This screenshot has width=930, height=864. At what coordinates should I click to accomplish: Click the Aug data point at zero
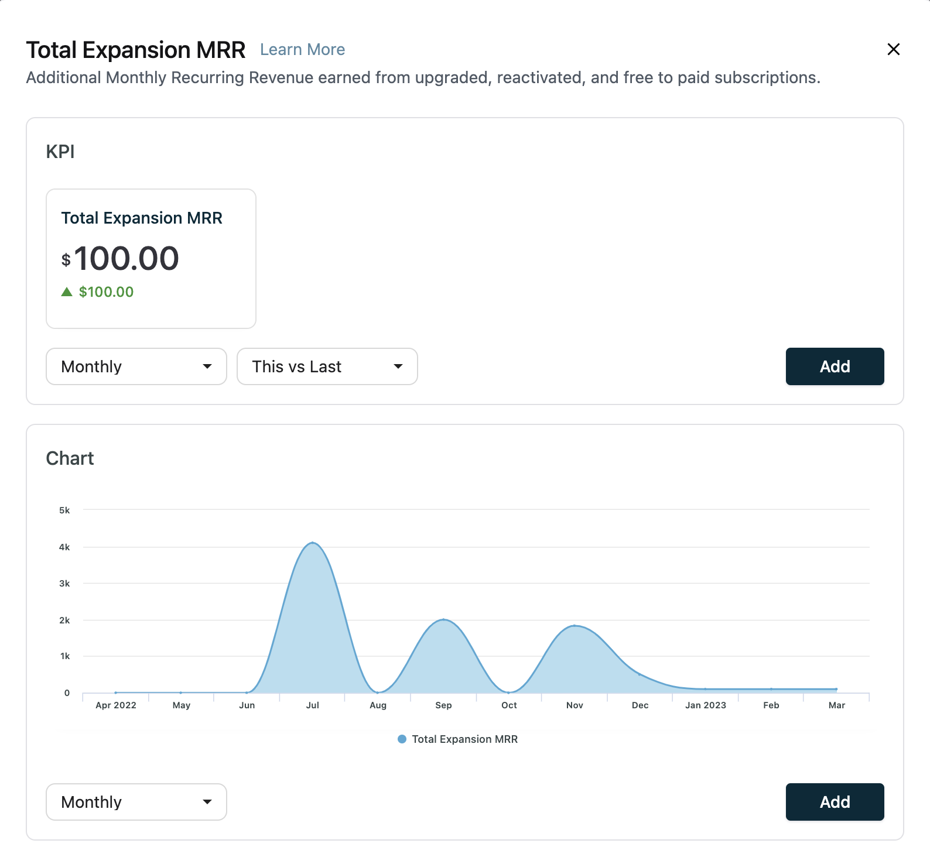378,692
